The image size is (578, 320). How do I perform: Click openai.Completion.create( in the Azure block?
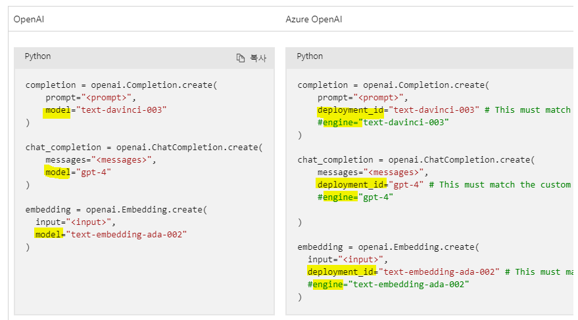(426, 85)
